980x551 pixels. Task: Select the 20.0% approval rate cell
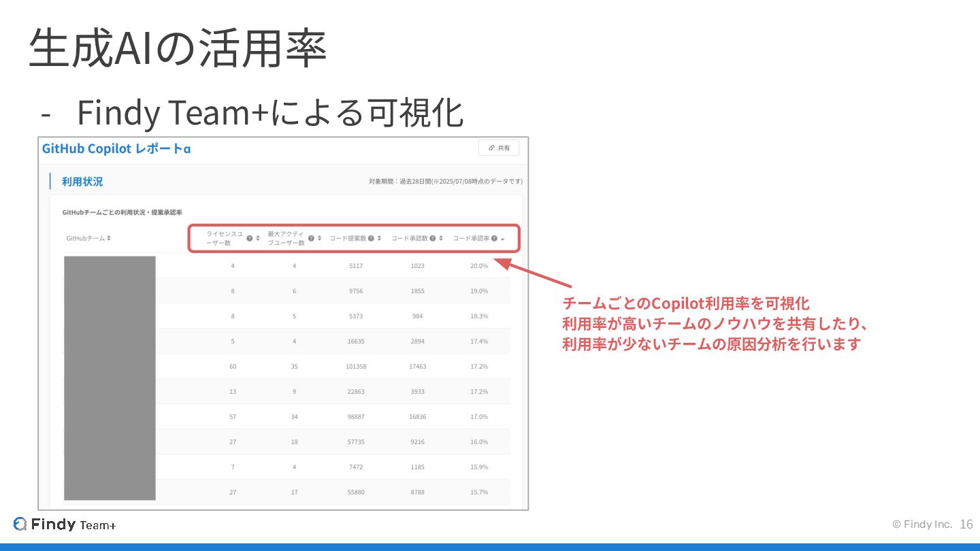click(479, 266)
